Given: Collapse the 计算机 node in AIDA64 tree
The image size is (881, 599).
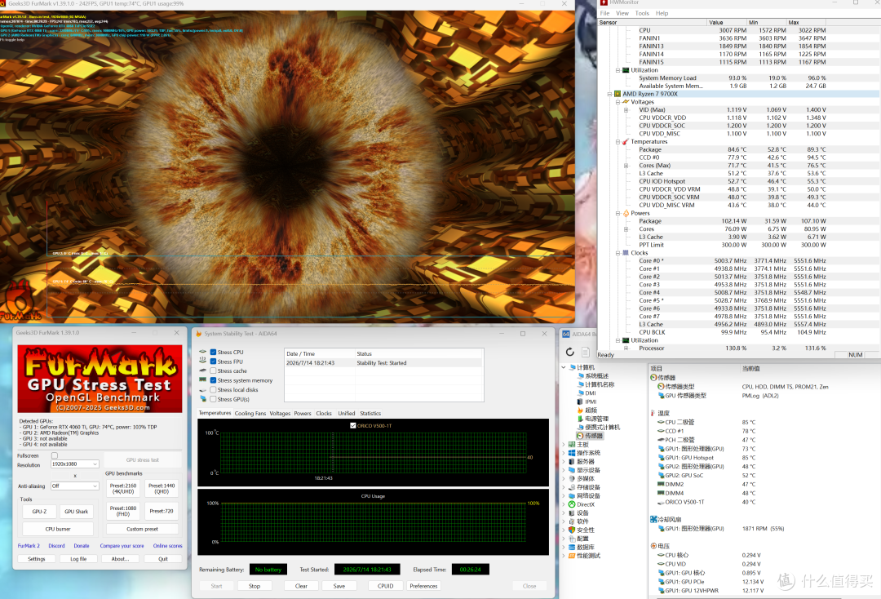Looking at the screenshot, I should tap(564, 367).
